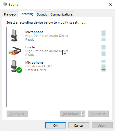Viewport: 115px width, 131px height.
Task: Switch to the Communications tab
Action: coord(62,14)
